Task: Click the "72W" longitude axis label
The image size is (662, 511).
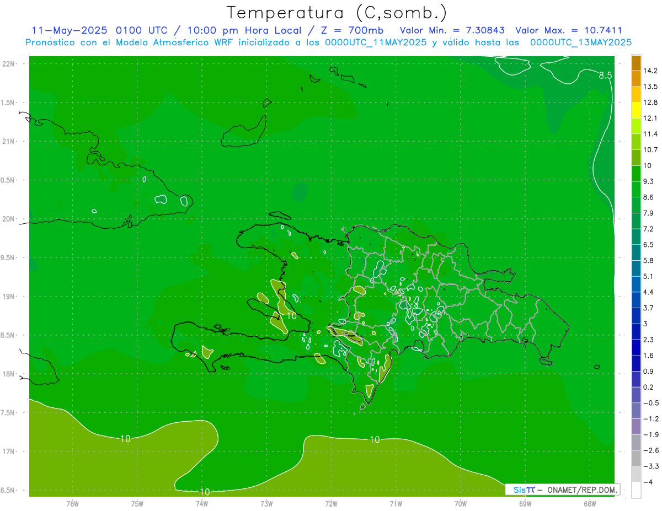Action: point(331,504)
